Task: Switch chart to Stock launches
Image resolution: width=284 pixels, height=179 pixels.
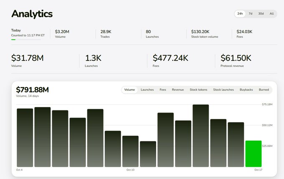Action: [223, 90]
